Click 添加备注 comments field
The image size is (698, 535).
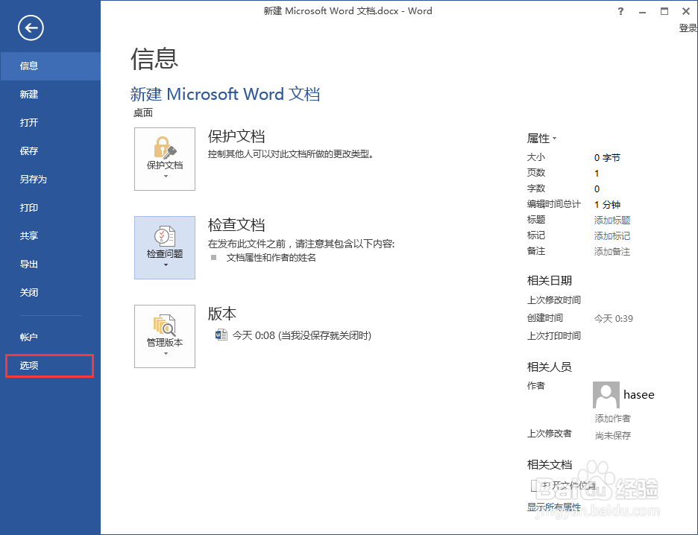coord(612,252)
